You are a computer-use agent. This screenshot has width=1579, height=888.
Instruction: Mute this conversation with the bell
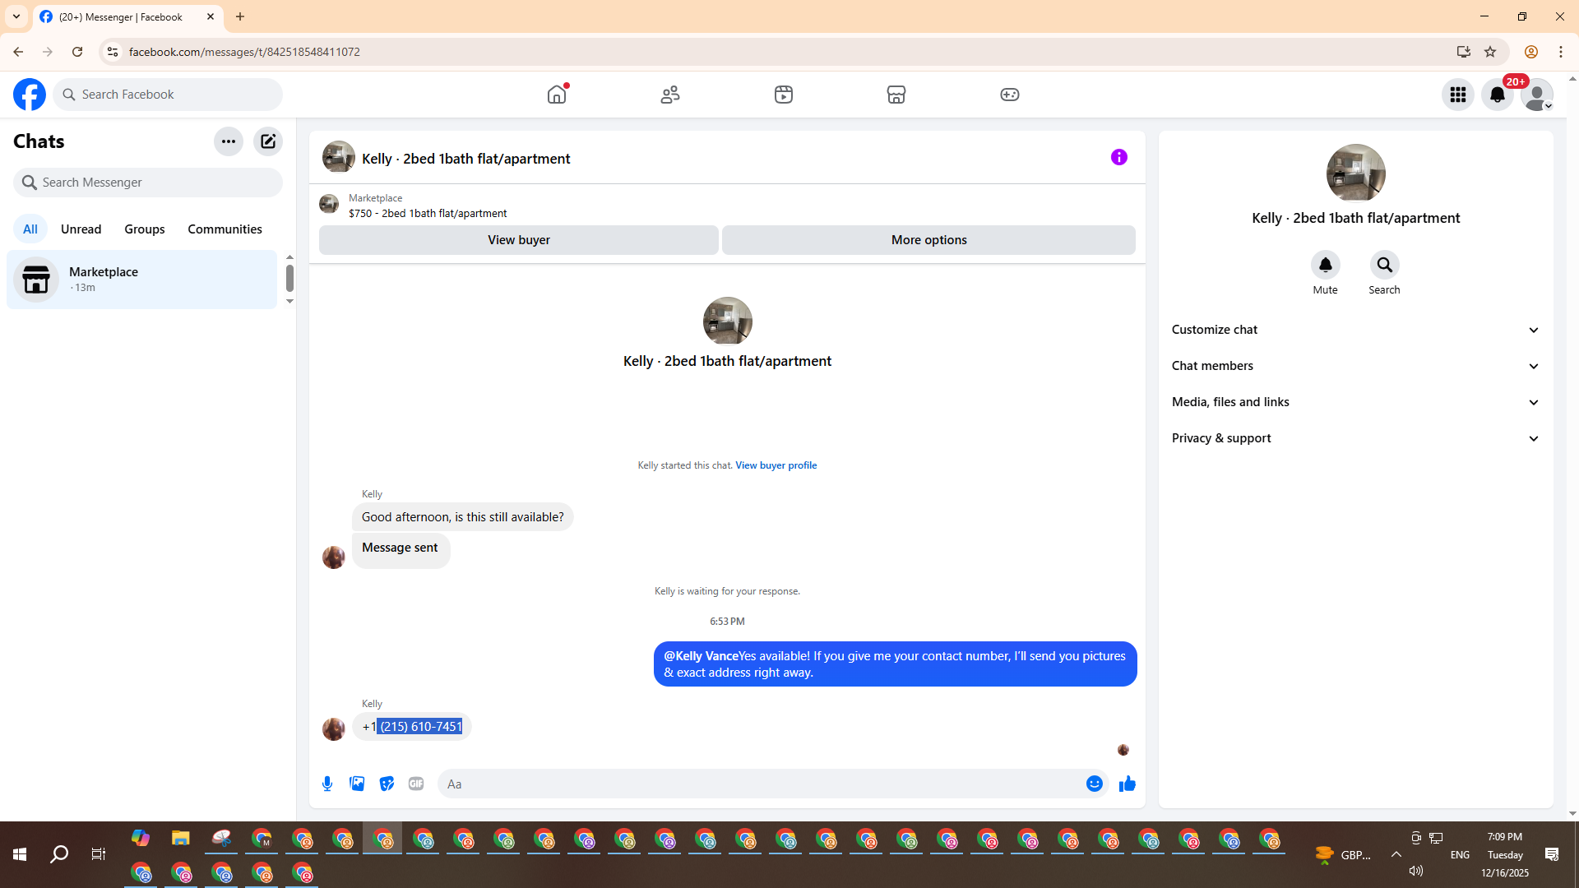(1326, 265)
